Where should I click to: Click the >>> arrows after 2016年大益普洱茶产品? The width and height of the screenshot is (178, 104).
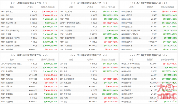coord(45,3)
